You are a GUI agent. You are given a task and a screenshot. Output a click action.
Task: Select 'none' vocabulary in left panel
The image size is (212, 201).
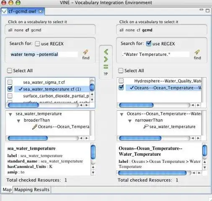19,30
